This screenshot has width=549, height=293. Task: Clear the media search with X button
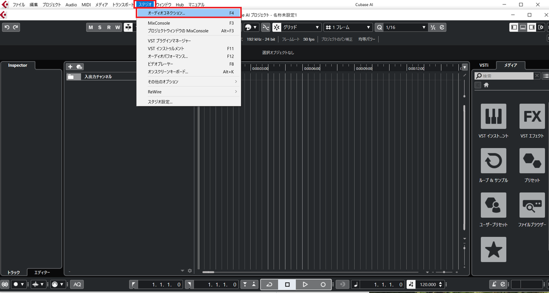pos(537,76)
